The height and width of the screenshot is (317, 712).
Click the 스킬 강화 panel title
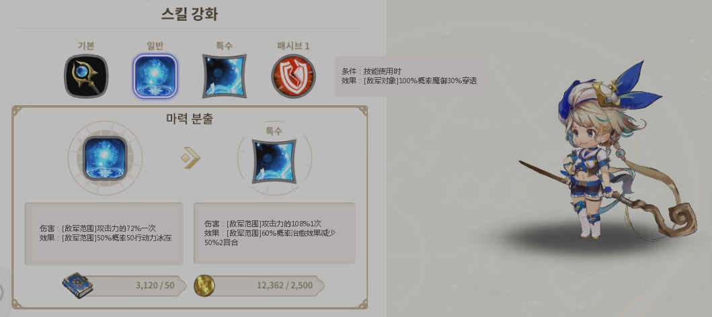(190, 15)
